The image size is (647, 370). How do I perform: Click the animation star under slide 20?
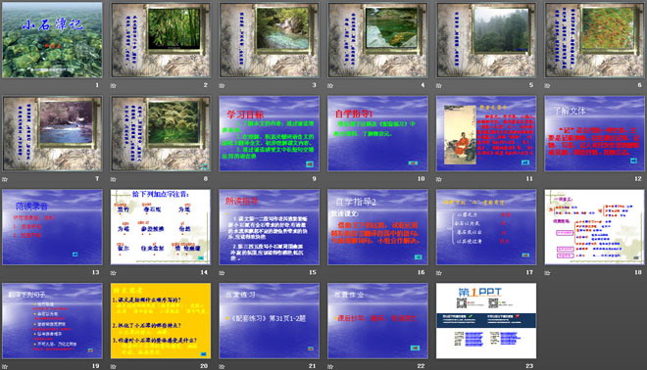coord(114,366)
